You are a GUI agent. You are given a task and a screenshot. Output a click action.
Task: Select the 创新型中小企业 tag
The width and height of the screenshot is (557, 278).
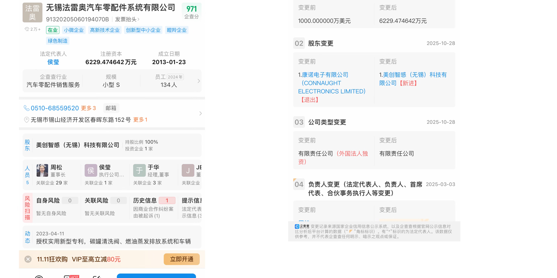[143, 30]
